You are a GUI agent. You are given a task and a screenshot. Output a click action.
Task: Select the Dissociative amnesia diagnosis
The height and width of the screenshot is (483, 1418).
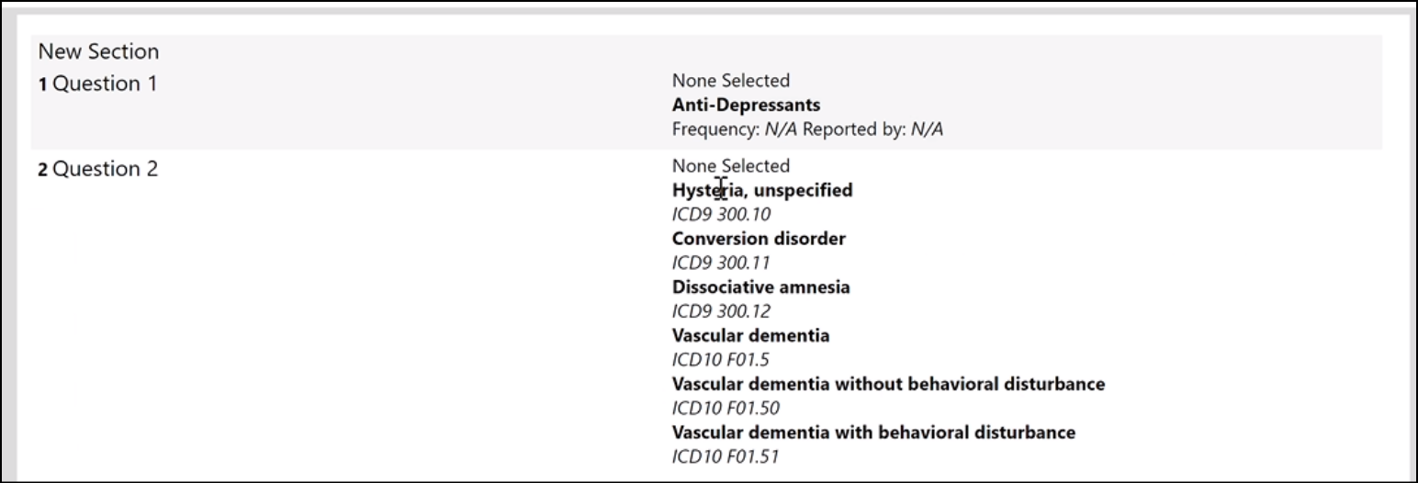pos(760,287)
